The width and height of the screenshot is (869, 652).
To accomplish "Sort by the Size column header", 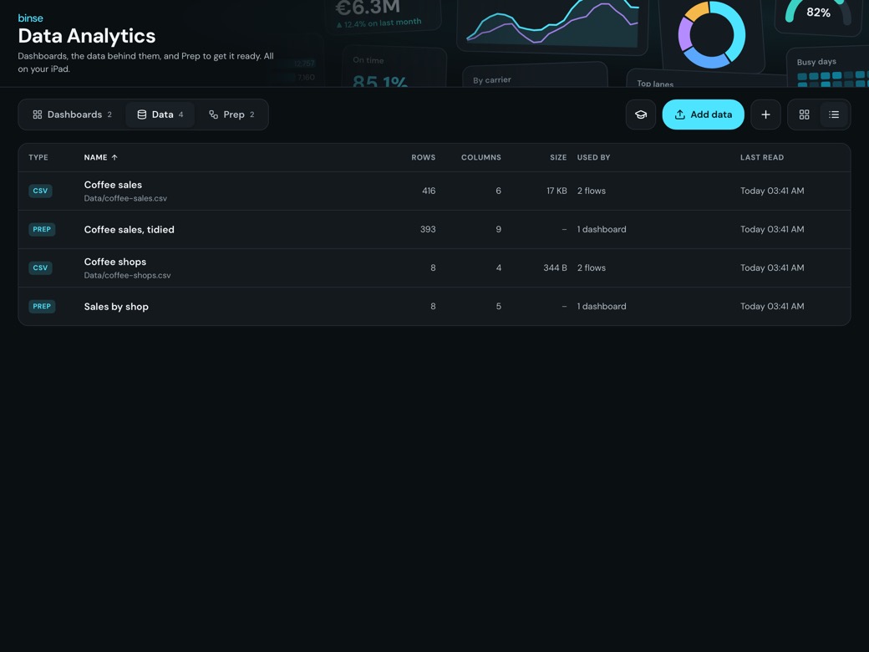I will tap(558, 157).
